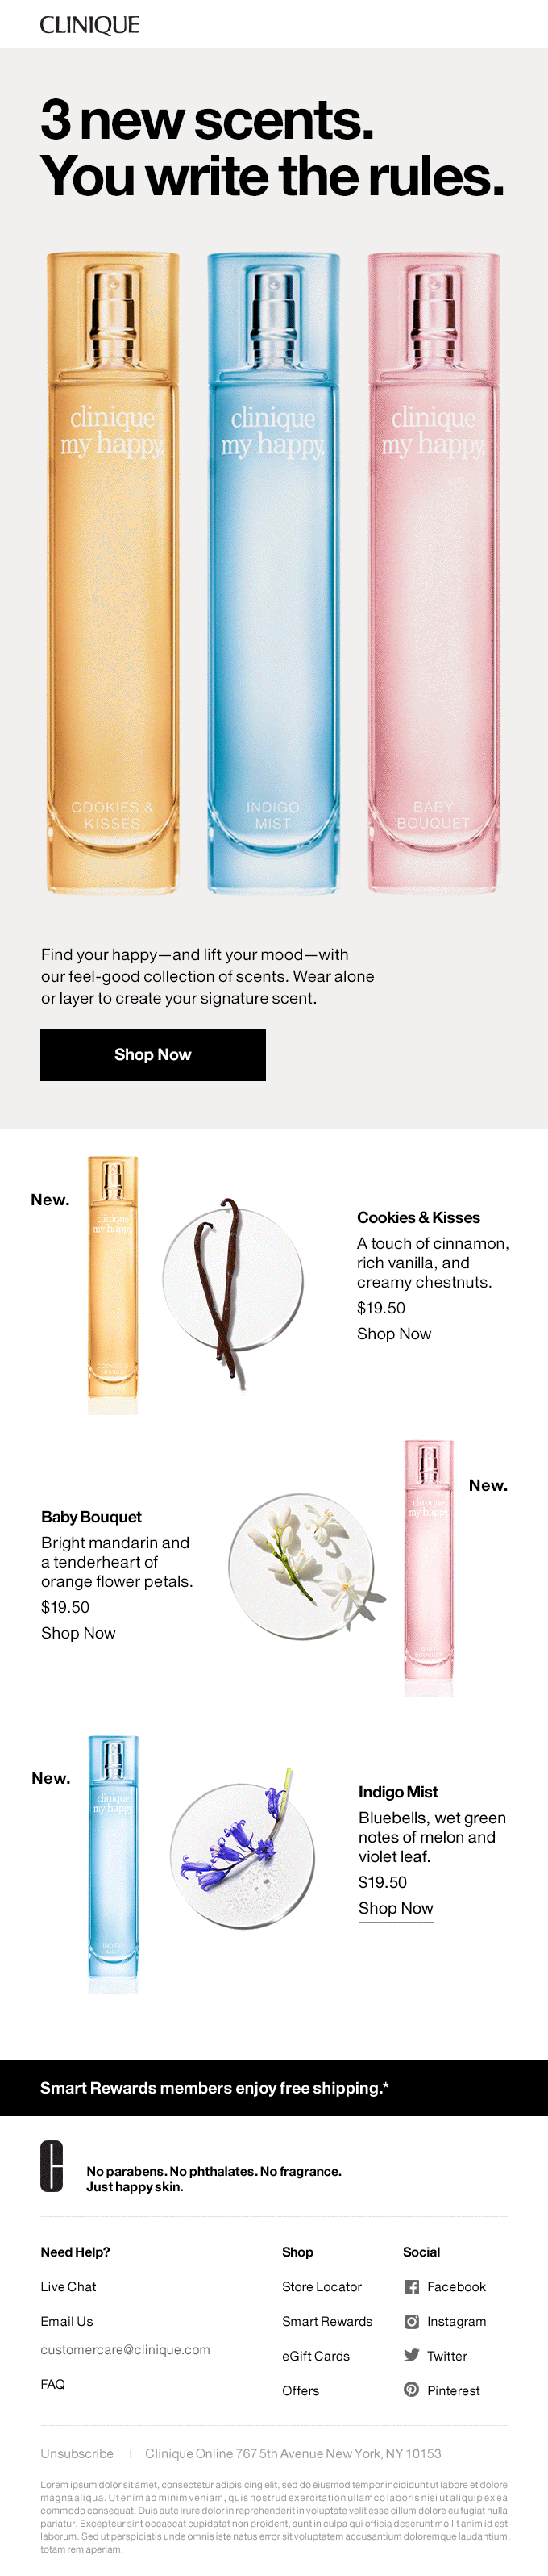Open Shop Now link under Cookies & Kisses
Screen dimensions: 548x2576
point(394,1335)
